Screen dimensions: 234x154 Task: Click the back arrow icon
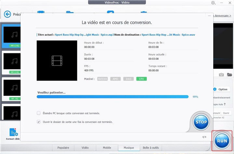pyautogui.click(x=7, y=14)
